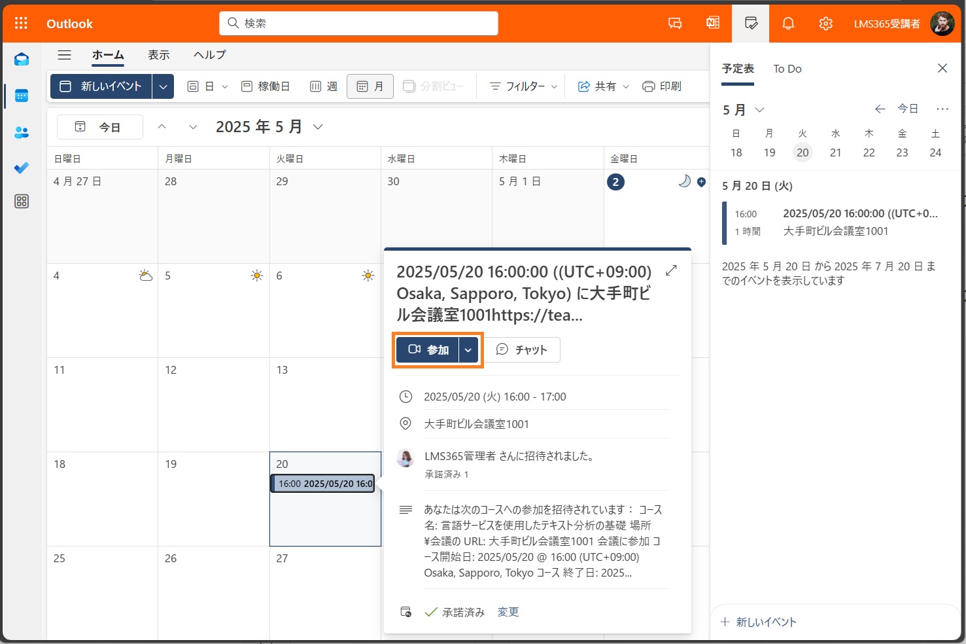966x644 pixels.
Task: Select the May 2 date cell
Action: pyautogui.click(x=657, y=217)
